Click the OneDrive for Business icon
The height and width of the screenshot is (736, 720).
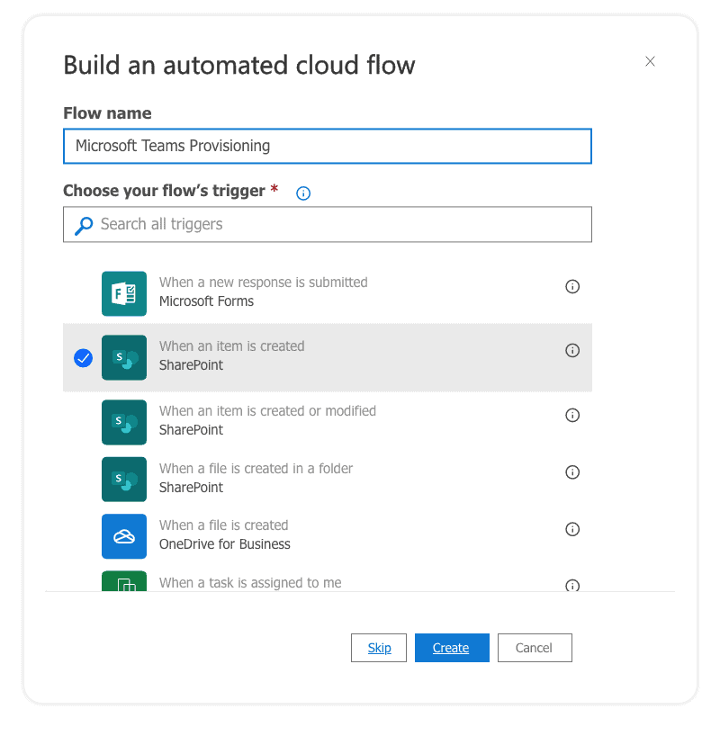[x=124, y=536]
